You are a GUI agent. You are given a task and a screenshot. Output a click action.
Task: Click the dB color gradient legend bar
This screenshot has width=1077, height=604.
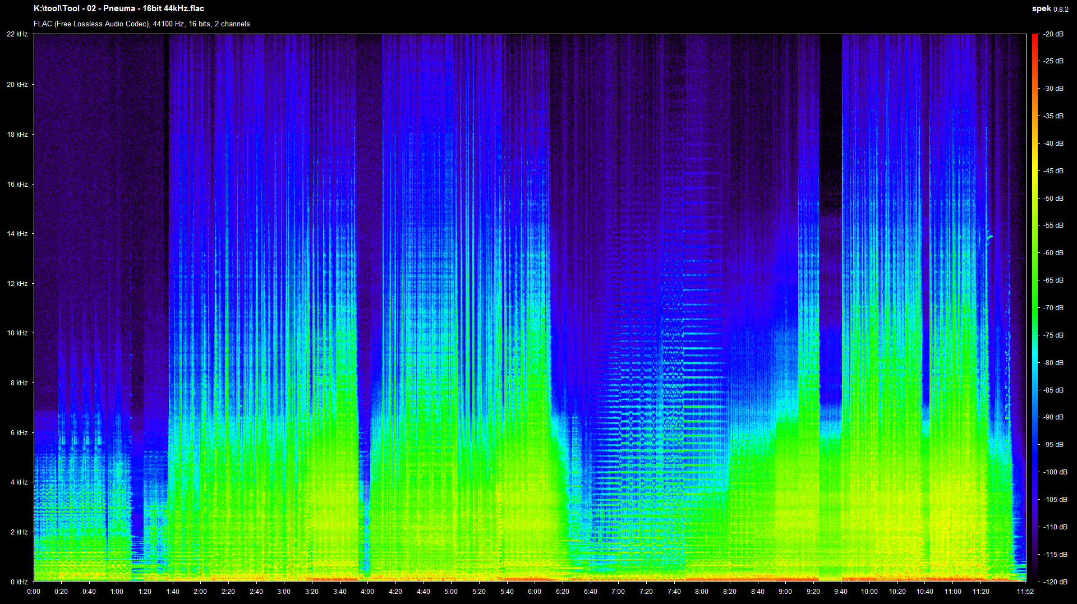1035,308
